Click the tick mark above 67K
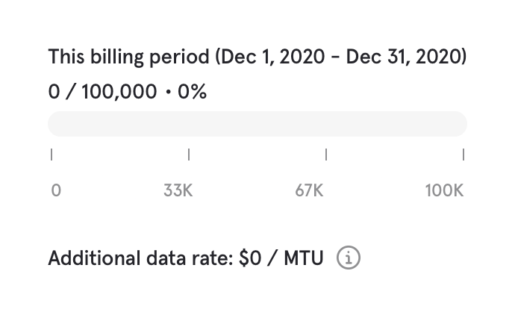The image size is (515, 318). [326, 155]
